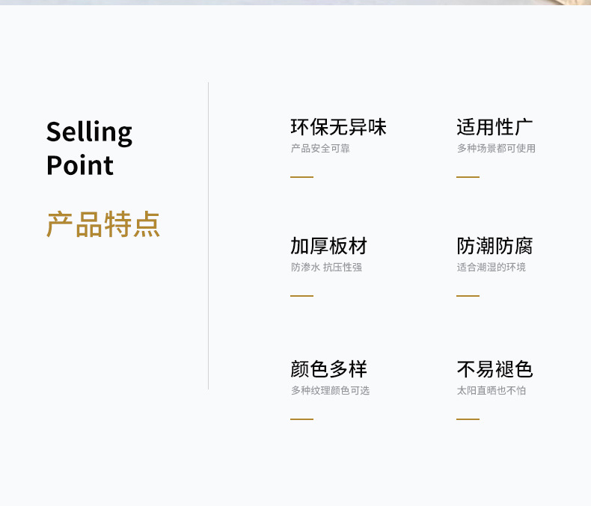Click the "适合潮湿的环境" subtitle
This screenshot has width=591, height=506.
point(492,268)
